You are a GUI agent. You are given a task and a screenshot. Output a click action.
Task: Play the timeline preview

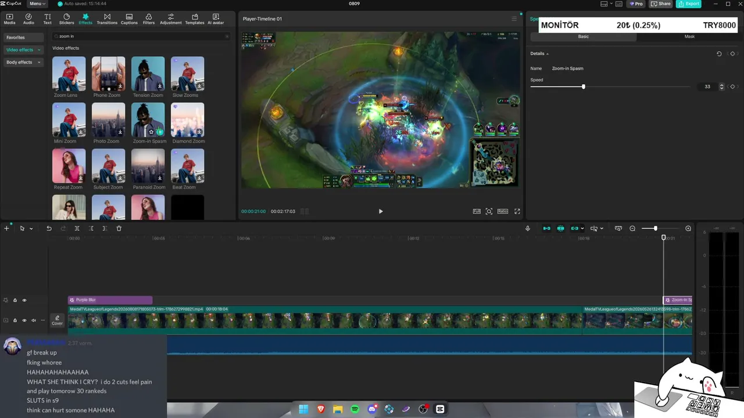point(381,211)
